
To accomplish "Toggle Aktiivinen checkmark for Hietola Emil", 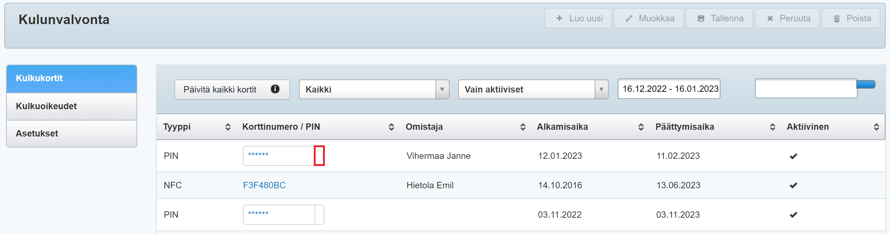I will [794, 185].
